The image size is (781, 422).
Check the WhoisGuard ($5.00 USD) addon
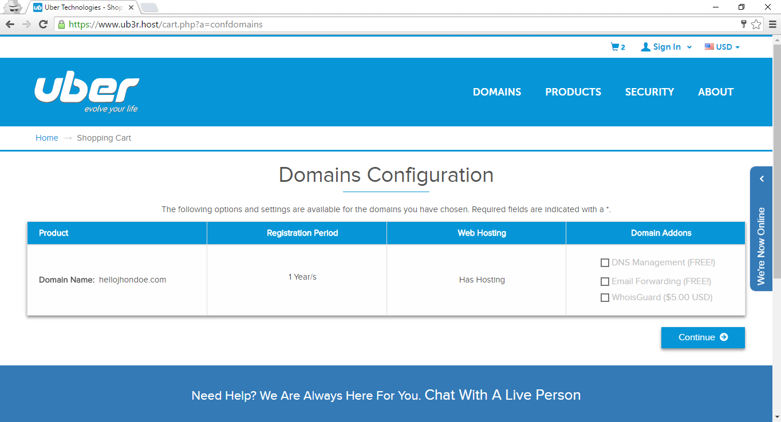tap(605, 298)
